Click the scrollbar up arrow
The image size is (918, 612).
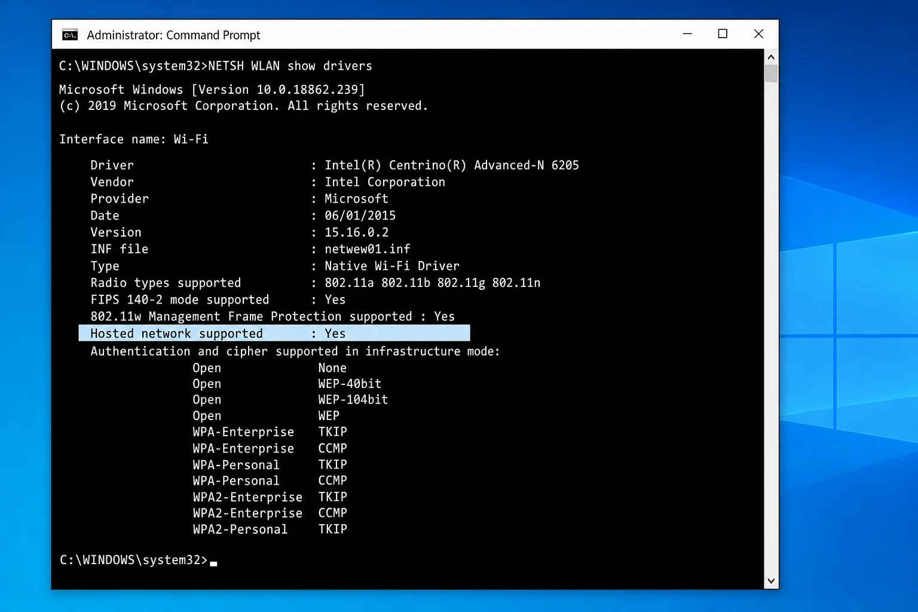[x=771, y=57]
